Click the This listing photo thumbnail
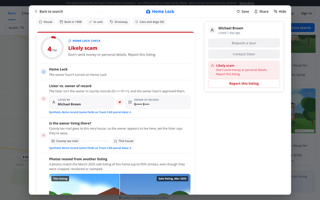Image resolution: width=320 pixels, height=200 pixels. click(x=84, y=184)
